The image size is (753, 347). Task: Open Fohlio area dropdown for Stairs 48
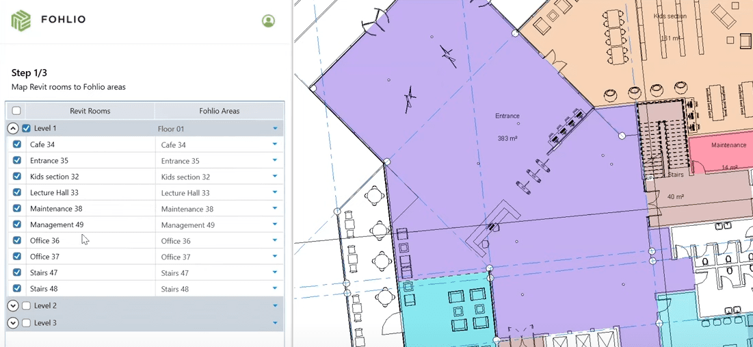coord(275,289)
